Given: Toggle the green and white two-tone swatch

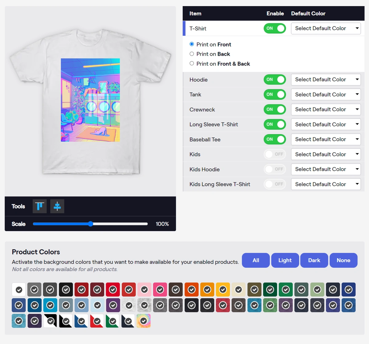Looking at the screenshot, I should pos(113,321).
